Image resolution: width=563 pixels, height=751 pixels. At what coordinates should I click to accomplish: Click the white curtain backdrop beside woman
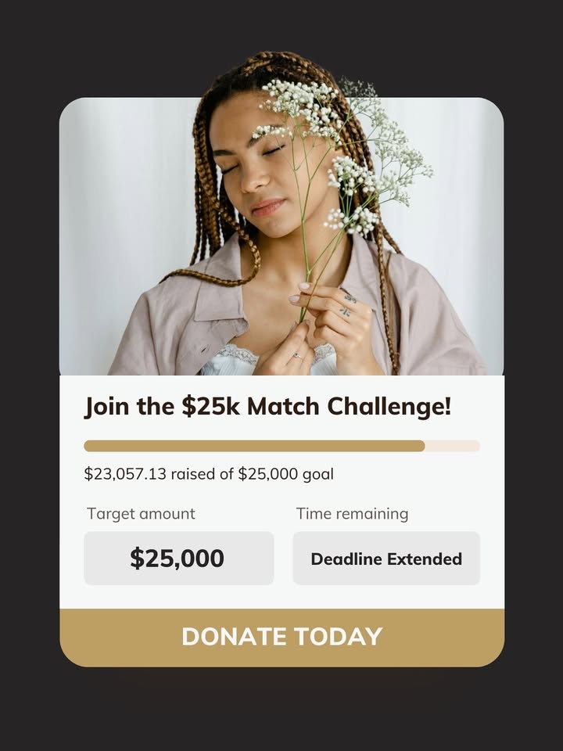[124, 216]
